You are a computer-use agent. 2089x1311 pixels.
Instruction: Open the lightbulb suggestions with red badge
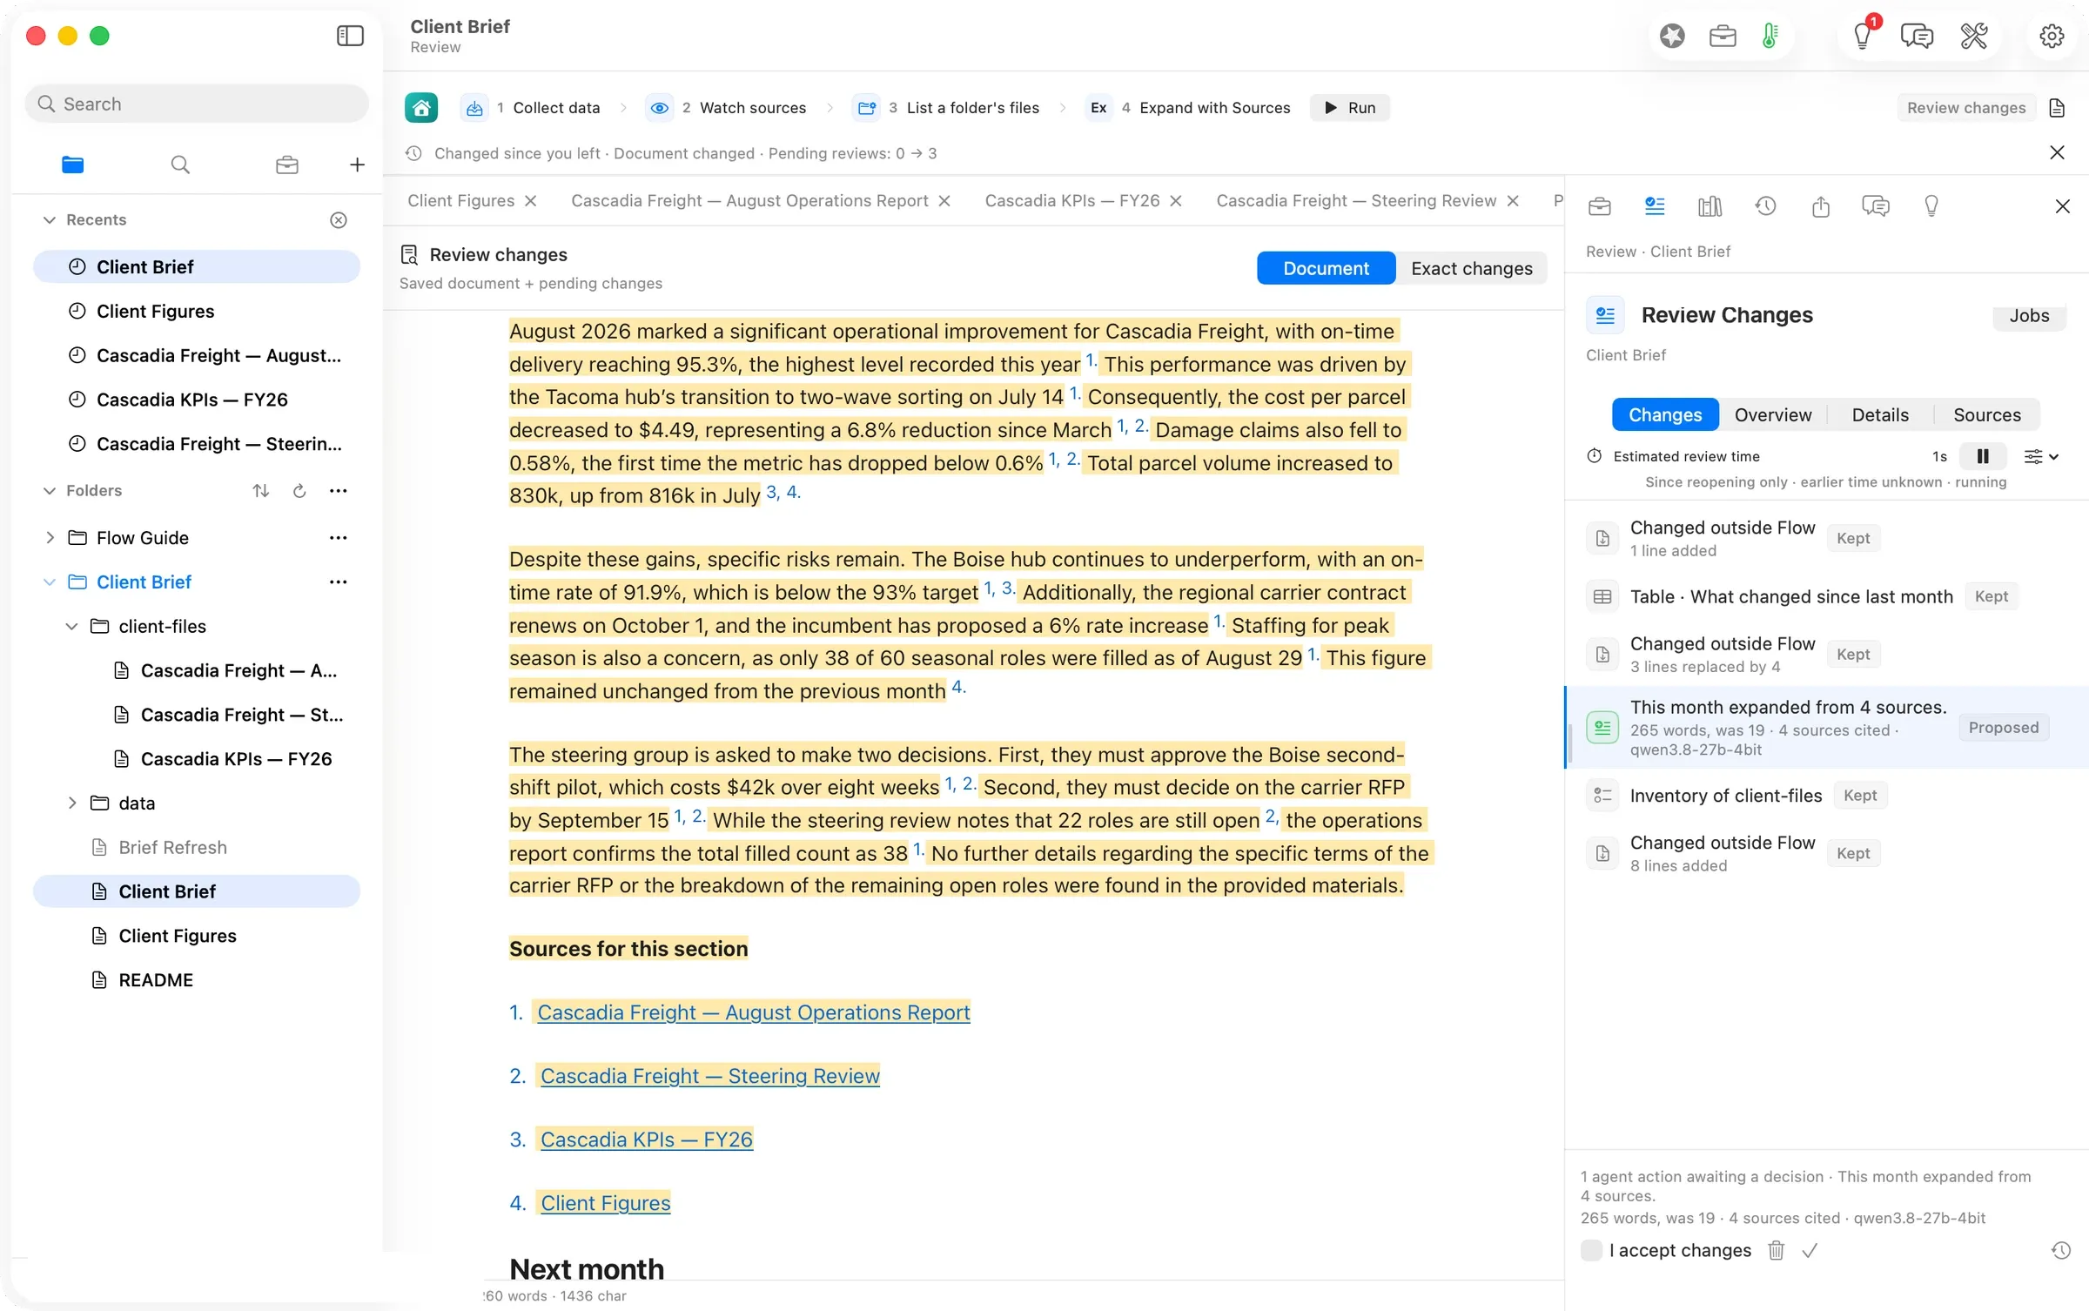1862,36
